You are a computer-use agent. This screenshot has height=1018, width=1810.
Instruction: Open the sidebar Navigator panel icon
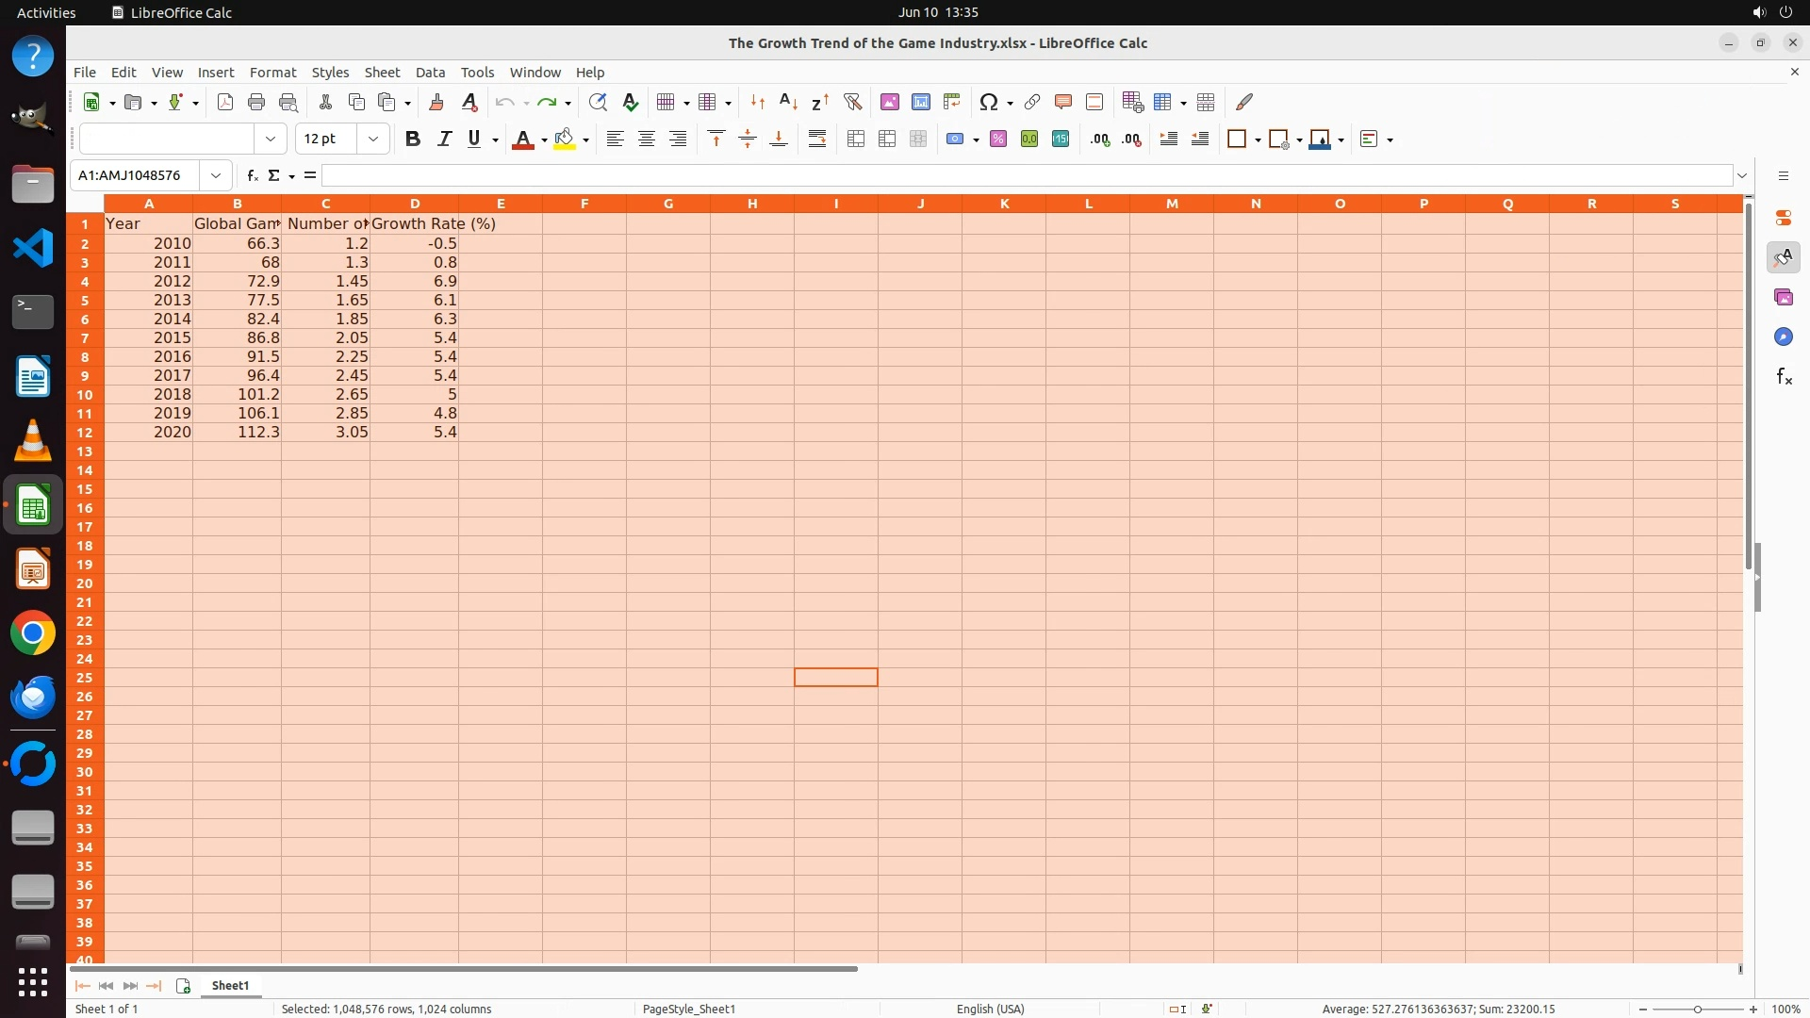point(1783,337)
